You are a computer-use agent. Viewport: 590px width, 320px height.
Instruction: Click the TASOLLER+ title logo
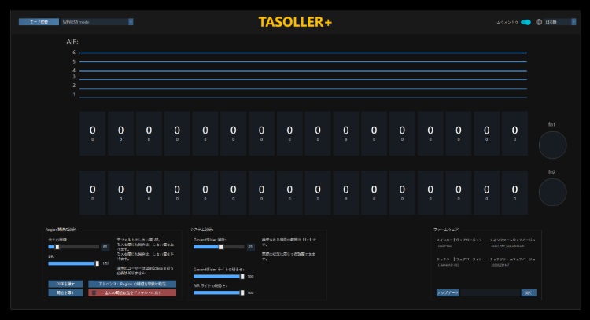pyautogui.click(x=295, y=22)
